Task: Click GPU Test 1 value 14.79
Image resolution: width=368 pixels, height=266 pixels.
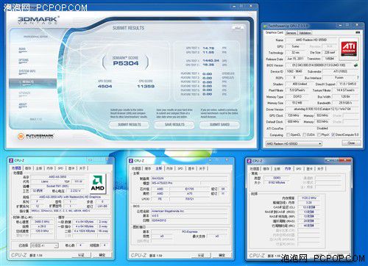Action: 208,48
